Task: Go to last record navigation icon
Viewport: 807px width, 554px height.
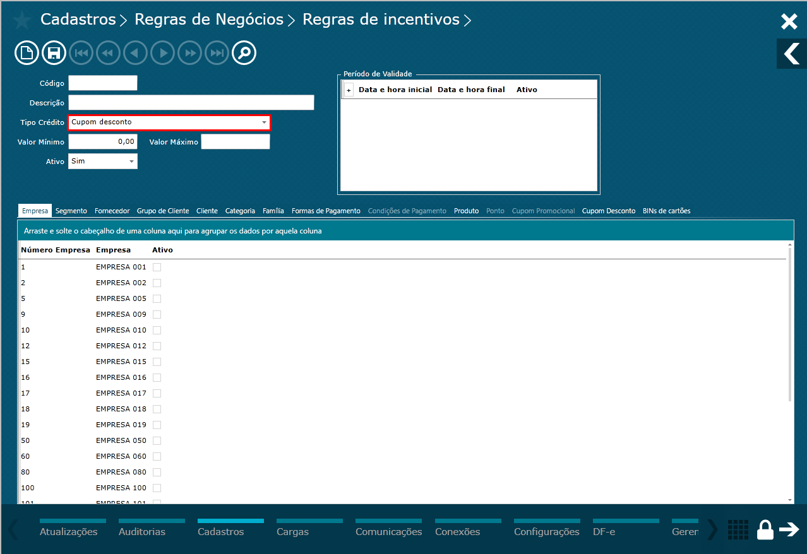Action: click(x=217, y=53)
